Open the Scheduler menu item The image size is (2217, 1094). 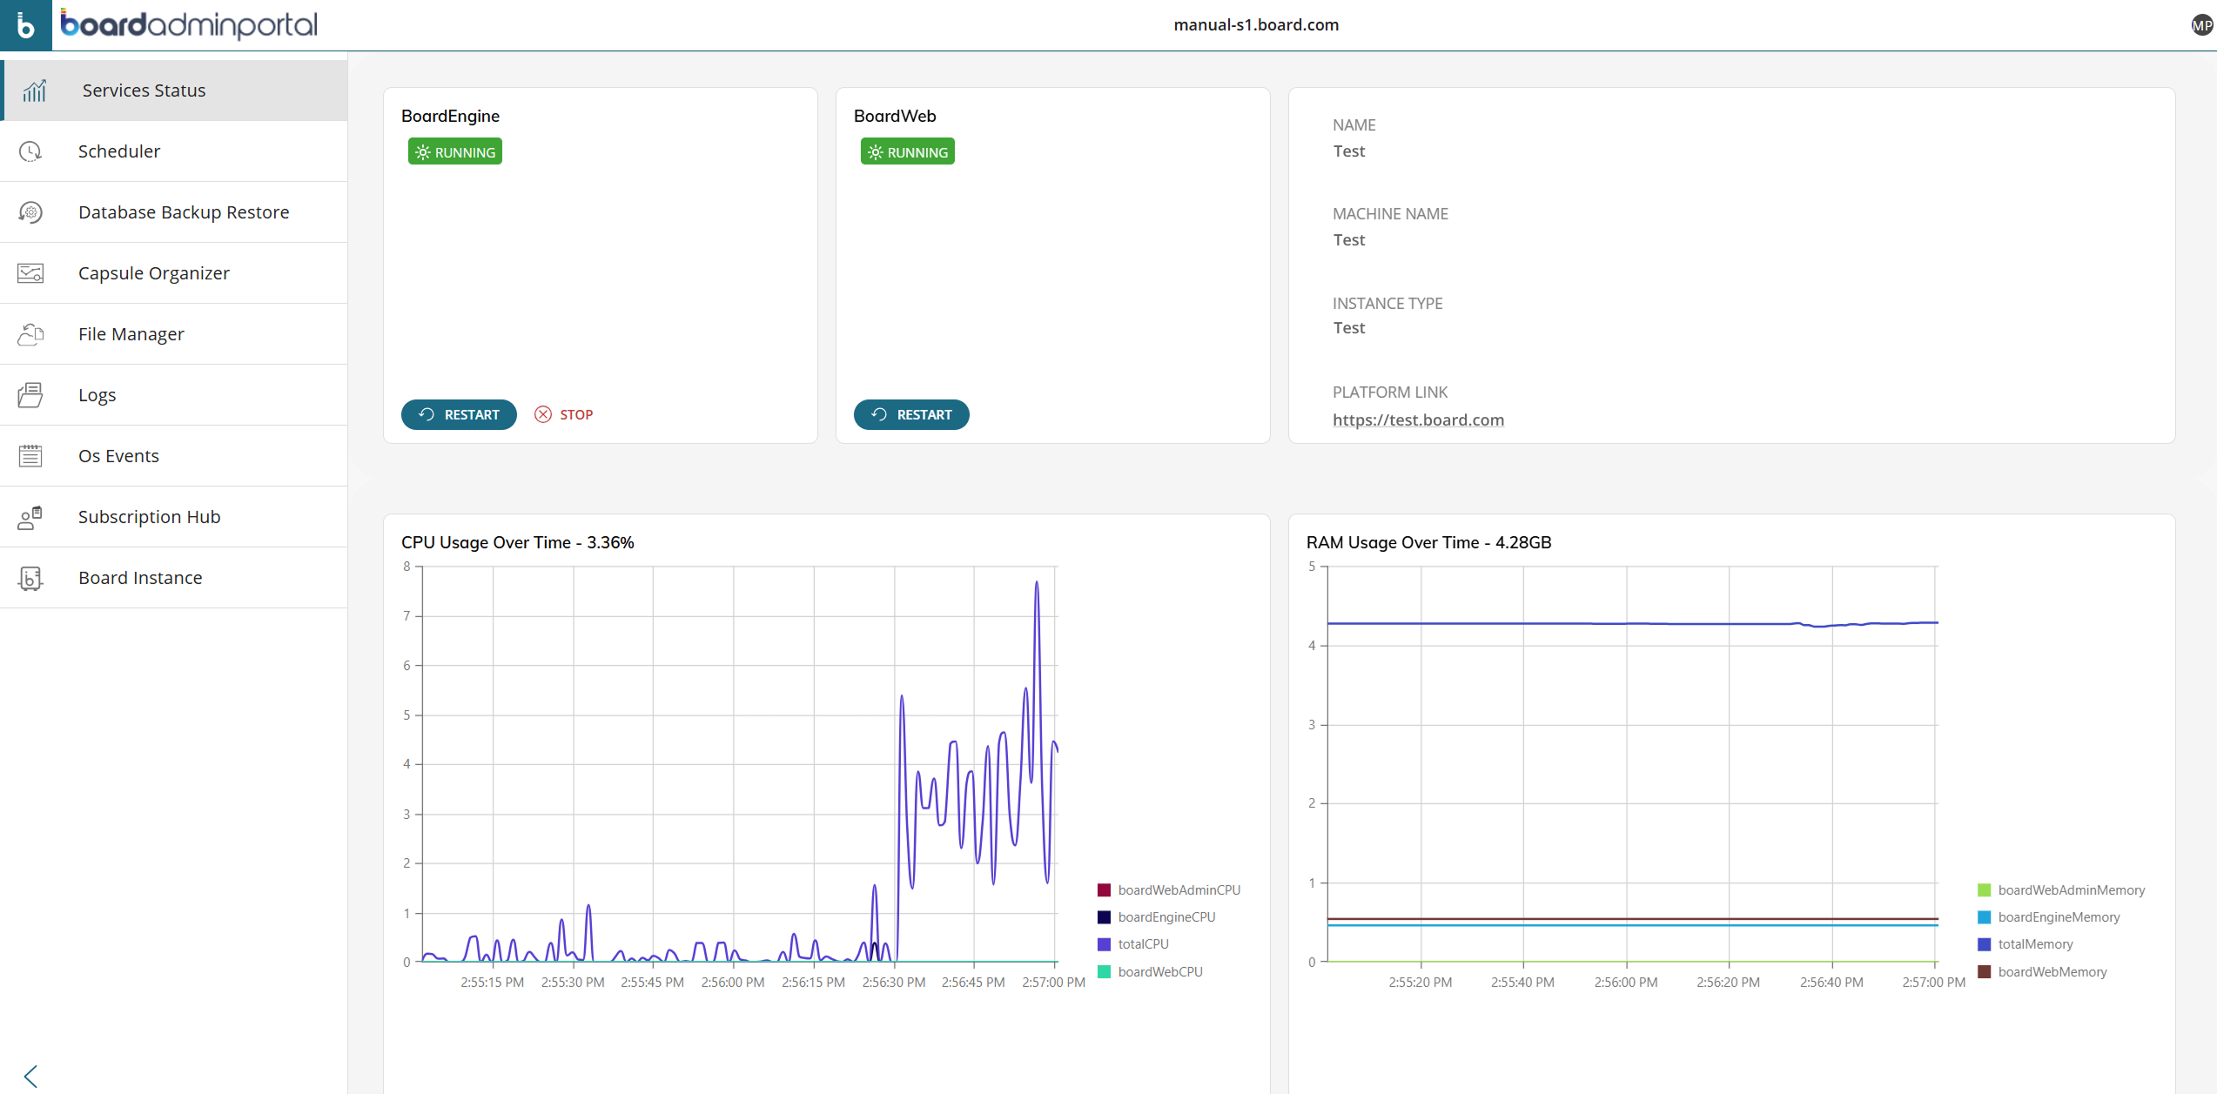[x=174, y=151]
